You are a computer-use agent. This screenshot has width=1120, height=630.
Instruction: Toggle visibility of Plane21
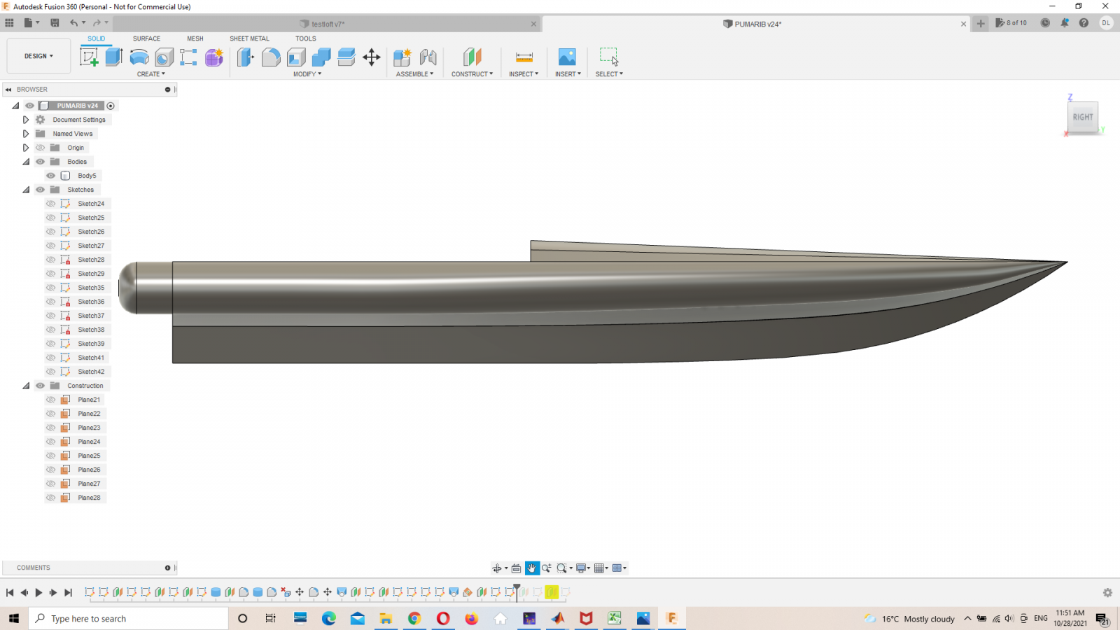50,400
